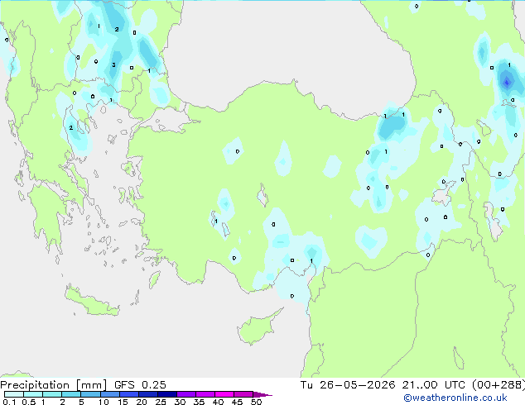Click the dark blue precipitation peak
This screenshot has height=405, width=525.
[507, 82]
